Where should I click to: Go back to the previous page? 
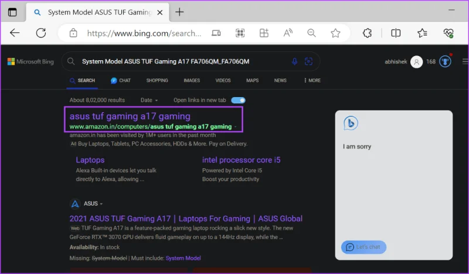[x=14, y=33]
